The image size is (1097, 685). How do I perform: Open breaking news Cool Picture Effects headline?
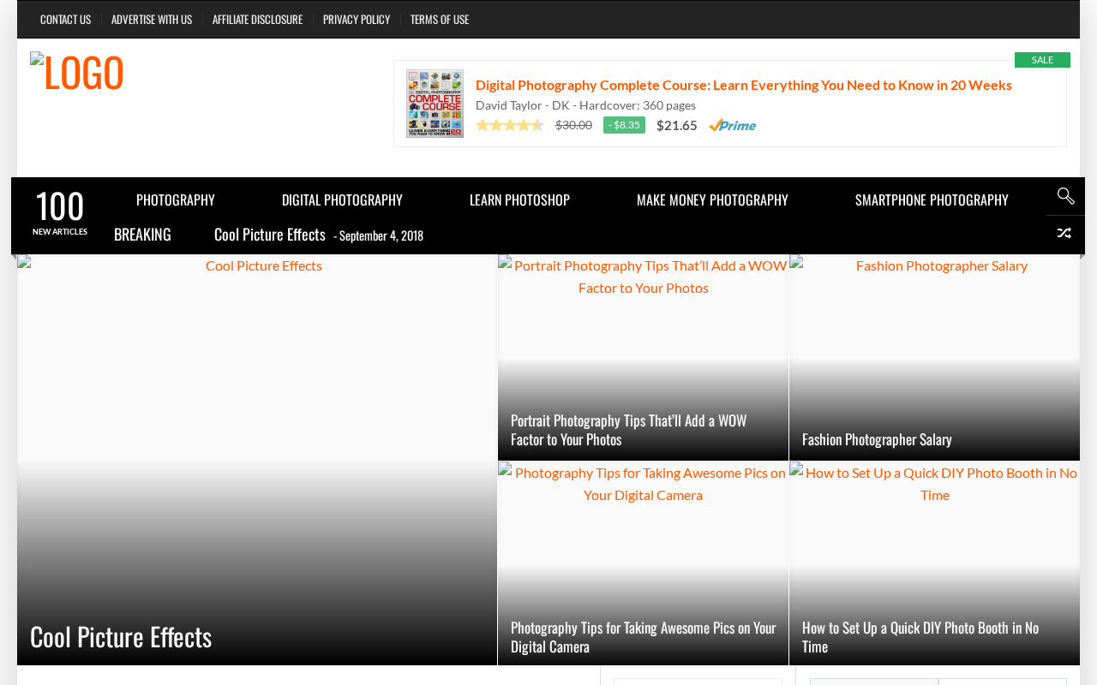coord(270,235)
